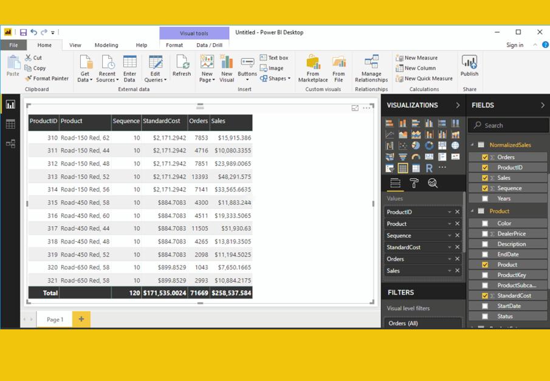Check the Color field checkbox

tap(485, 223)
